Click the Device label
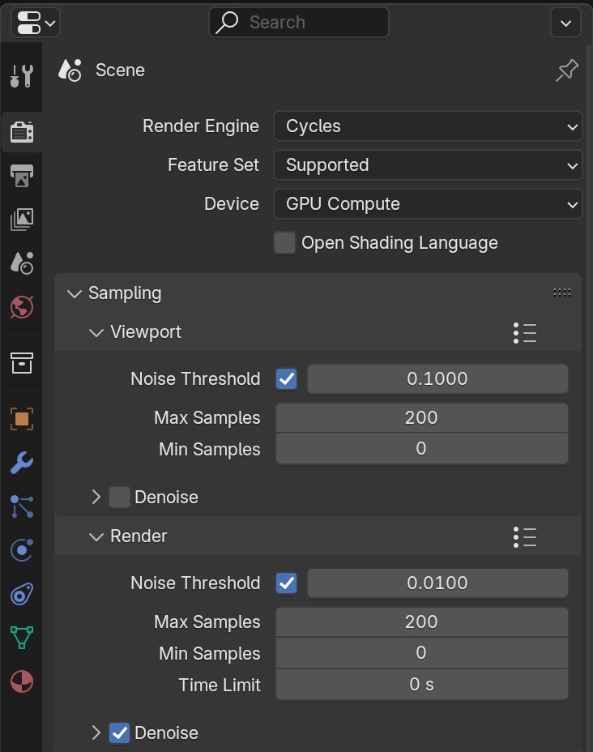The height and width of the screenshot is (752, 593). click(x=232, y=204)
